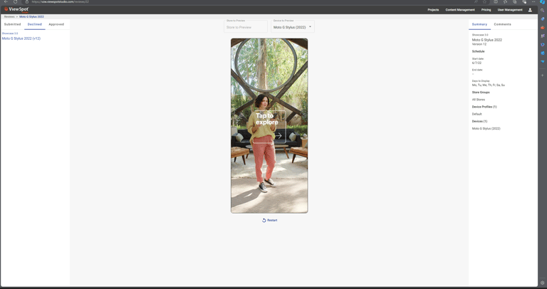The width and height of the screenshot is (547, 289).
Task: Click the red toolbox icon in Edge sidebar
Action: pyautogui.click(x=543, y=28)
